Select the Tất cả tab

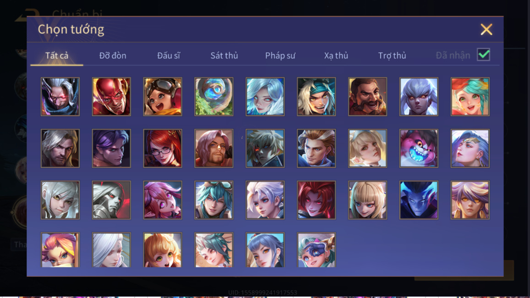tap(57, 55)
